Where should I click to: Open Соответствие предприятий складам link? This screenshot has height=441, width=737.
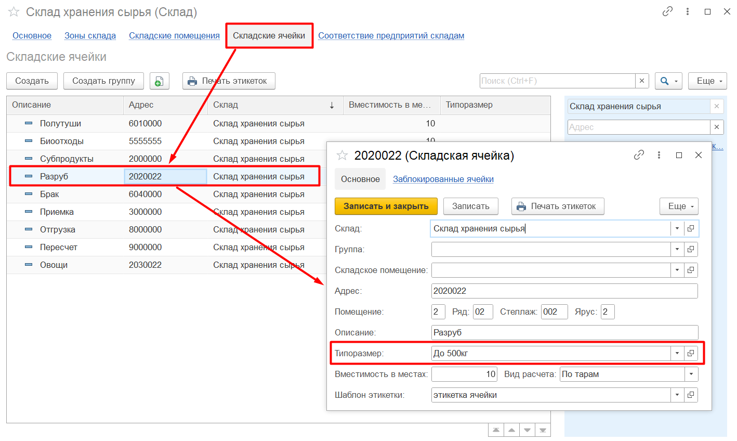(x=391, y=36)
